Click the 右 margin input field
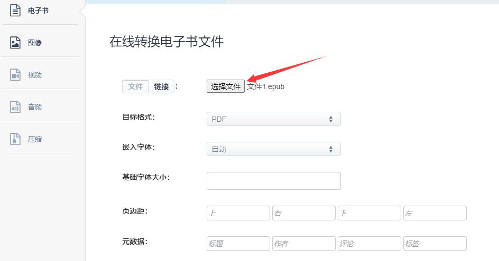The height and width of the screenshot is (261, 499). (304, 213)
